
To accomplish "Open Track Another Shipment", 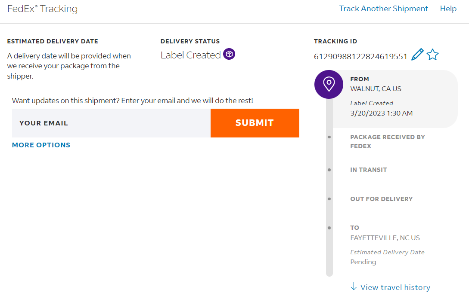I will (383, 9).
